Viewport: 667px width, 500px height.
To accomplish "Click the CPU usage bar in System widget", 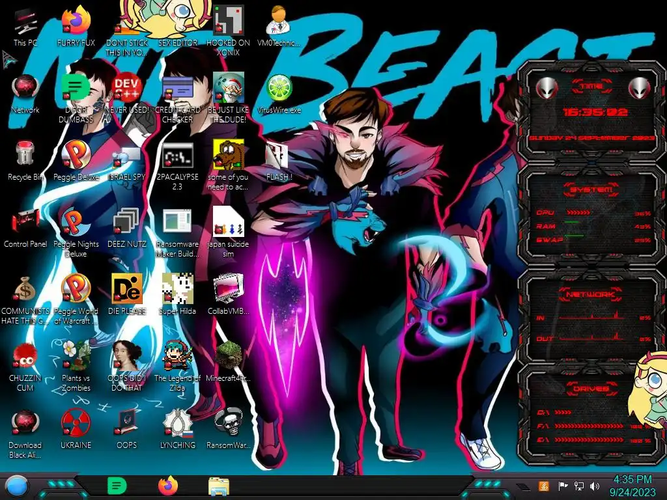I will (x=578, y=212).
